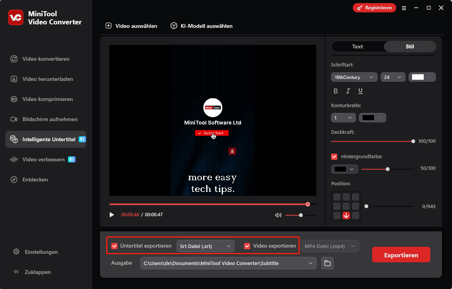Click Video auswählen plus icon
The width and height of the screenshot is (452, 289).
(x=109, y=26)
